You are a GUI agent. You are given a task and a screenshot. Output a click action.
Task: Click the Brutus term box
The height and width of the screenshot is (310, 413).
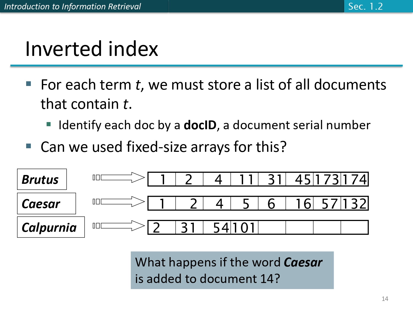point(42,179)
